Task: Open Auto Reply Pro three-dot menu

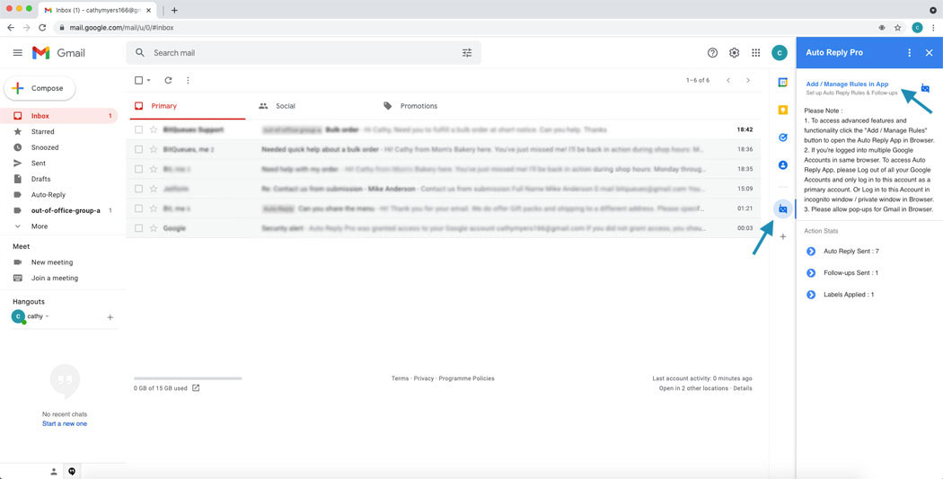Action: (909, 53)
